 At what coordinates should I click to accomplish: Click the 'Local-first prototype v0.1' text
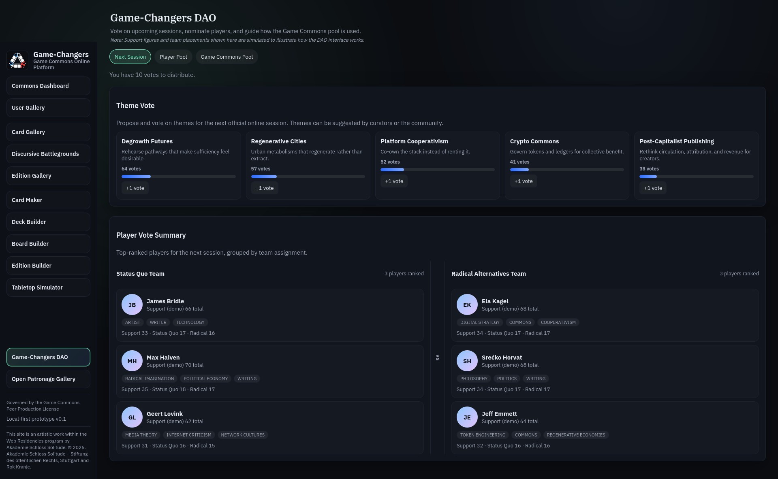click(36, 419)
